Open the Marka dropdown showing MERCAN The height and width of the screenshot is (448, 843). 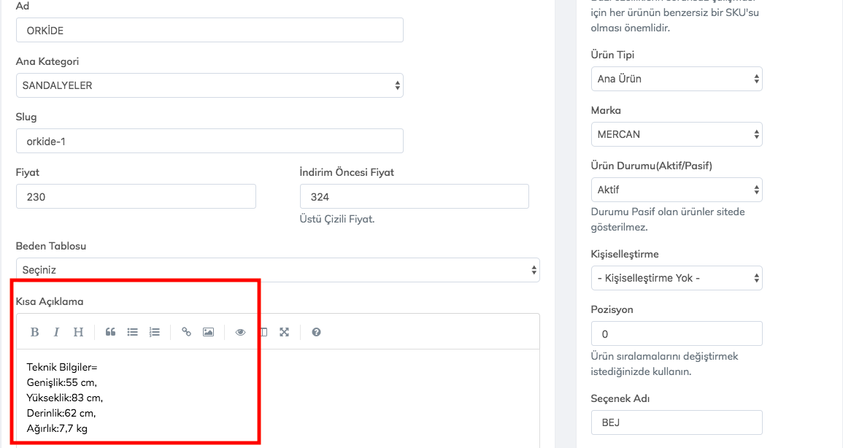point(676,134)
